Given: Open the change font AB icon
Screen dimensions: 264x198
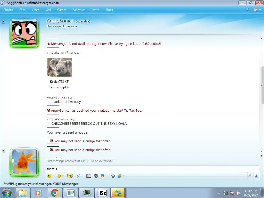Looking at the screenshot, I should [x=113, y=176].
